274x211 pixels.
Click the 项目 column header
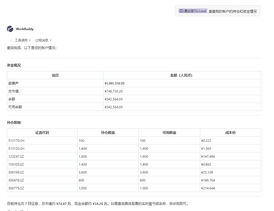point(55,75)
